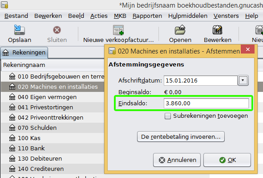
Task: Click bank icon of 041 Privestortingen
Action: coord(12,107)
